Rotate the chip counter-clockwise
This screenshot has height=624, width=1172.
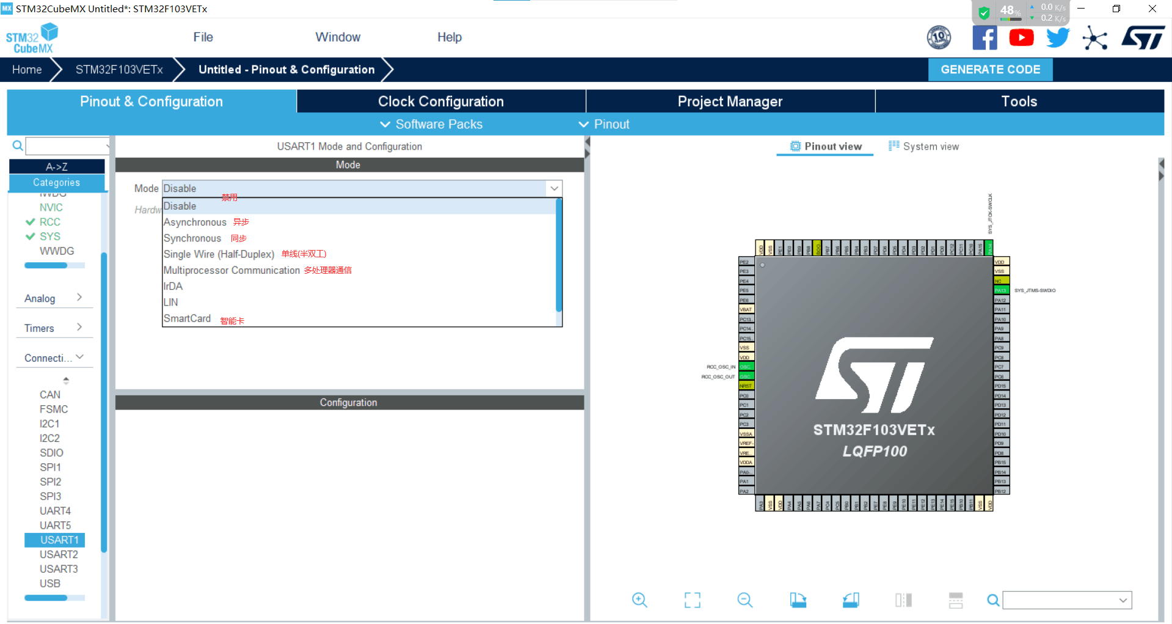pos(851,600)
